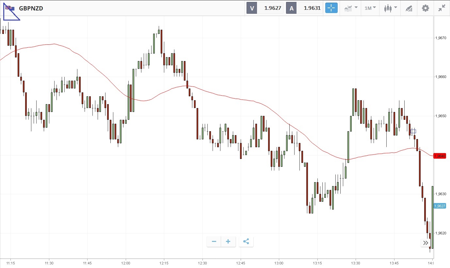The image size is (450, 268).
Task: Click the 12:15 time axis label
Action: [164, 263]
